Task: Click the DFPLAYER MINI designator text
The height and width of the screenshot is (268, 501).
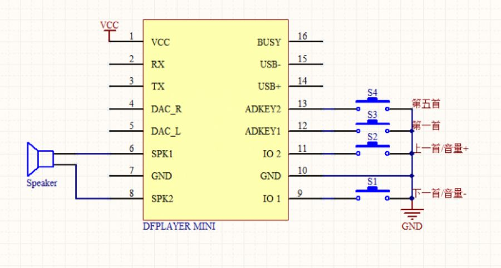Action: point(179,226)
